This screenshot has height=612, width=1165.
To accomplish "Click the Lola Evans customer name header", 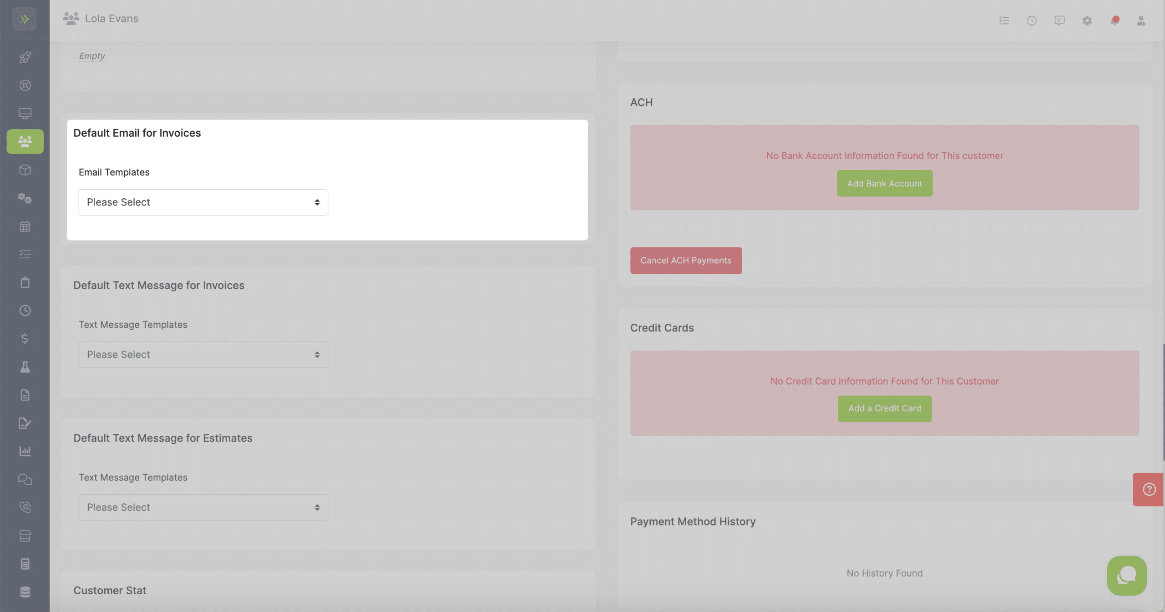I will click(x=111, y=19).
